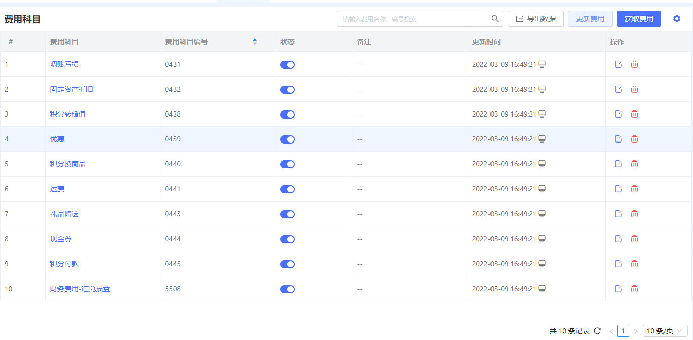
Task: Click the 更新费用 button
Action: coord(590,19)
